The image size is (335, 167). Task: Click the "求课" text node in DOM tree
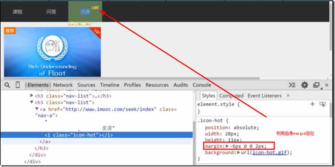pos(108,128)
